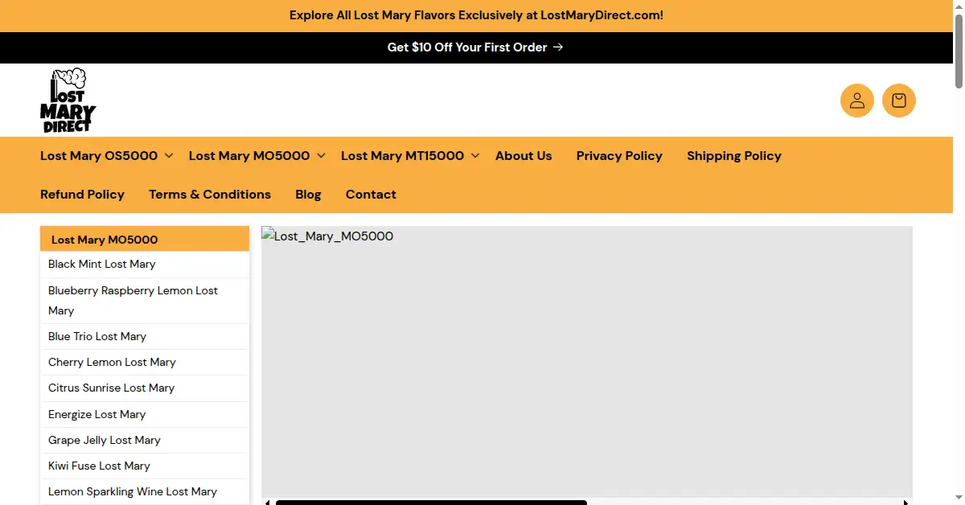This screenshot has height=505, width=965.
Task: Open the account profile icon
Action: pos(857,101)
